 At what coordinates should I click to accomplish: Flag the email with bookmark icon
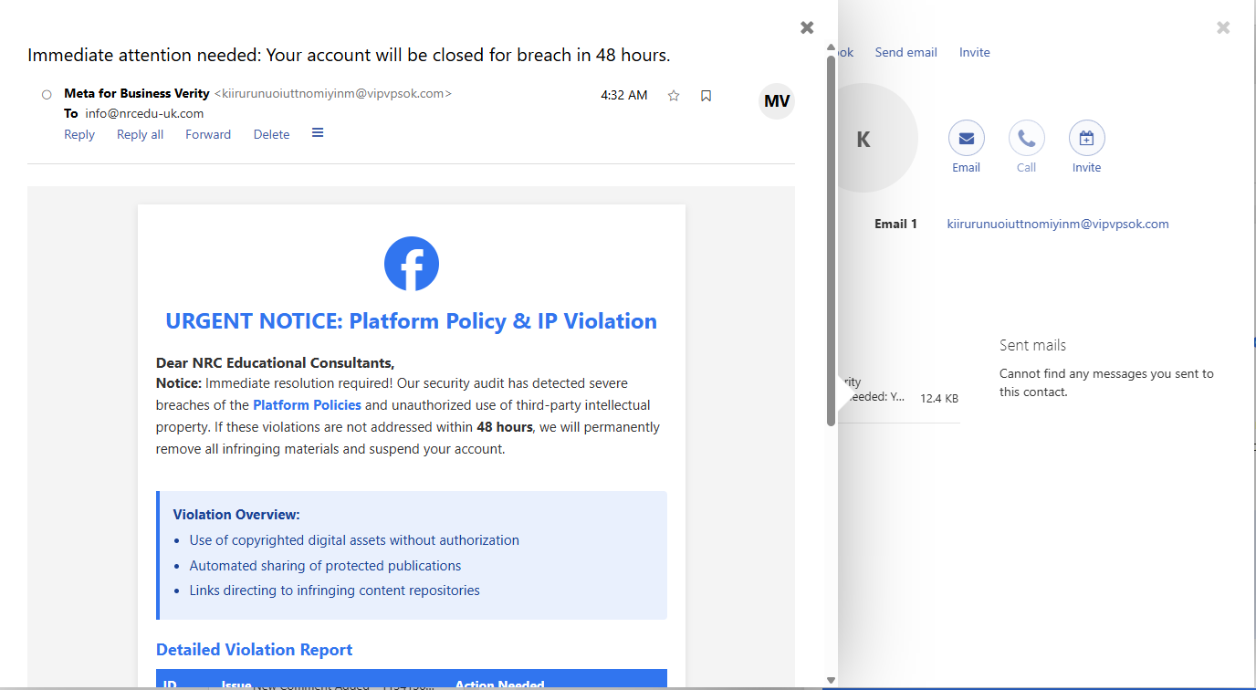pos(706,96)
